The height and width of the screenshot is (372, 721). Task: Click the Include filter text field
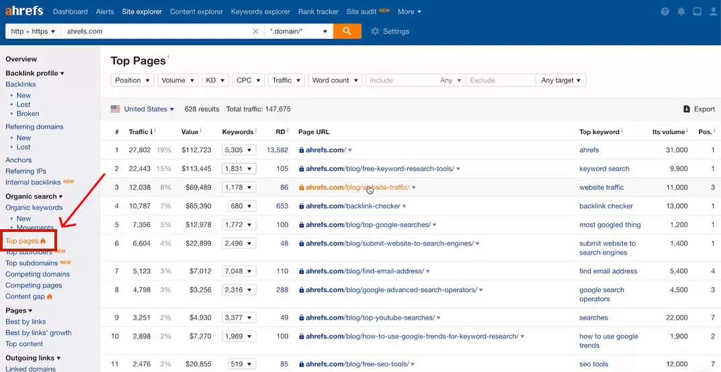click(401, 80)
